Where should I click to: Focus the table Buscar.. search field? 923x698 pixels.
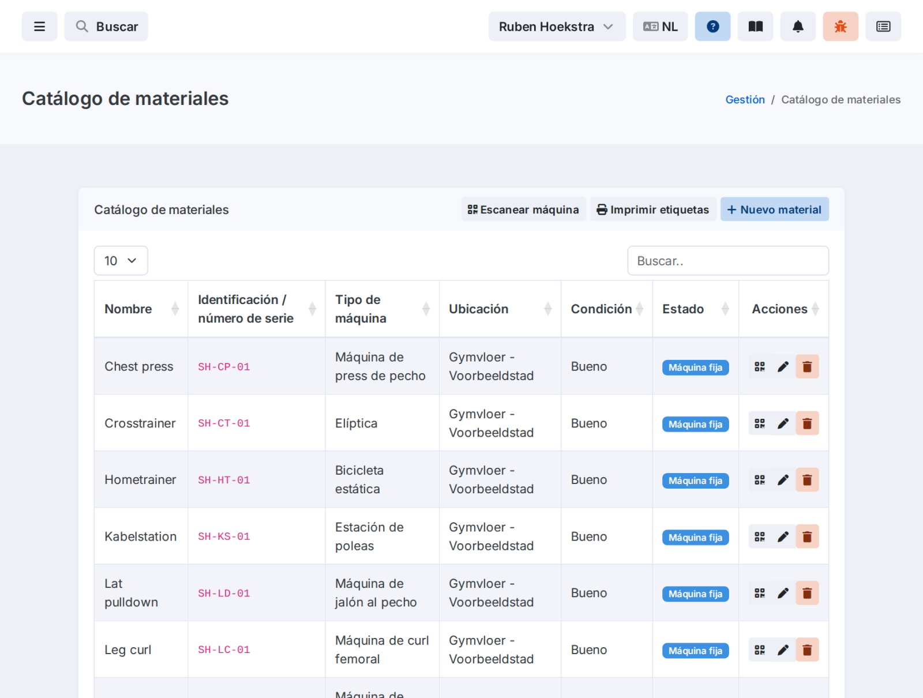coord(728,261)
